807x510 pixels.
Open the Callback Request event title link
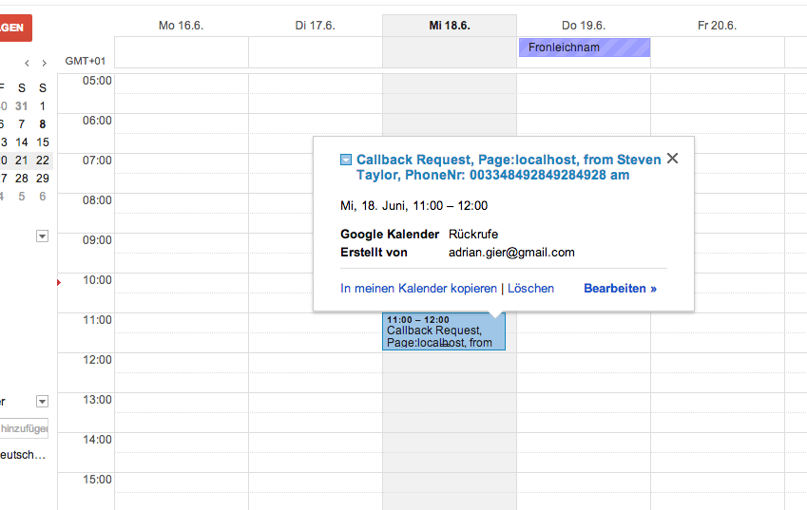coord(509,167)
